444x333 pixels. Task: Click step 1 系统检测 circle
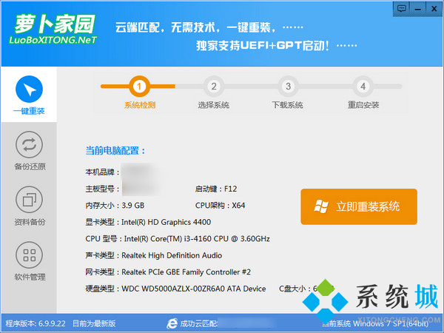140,86
